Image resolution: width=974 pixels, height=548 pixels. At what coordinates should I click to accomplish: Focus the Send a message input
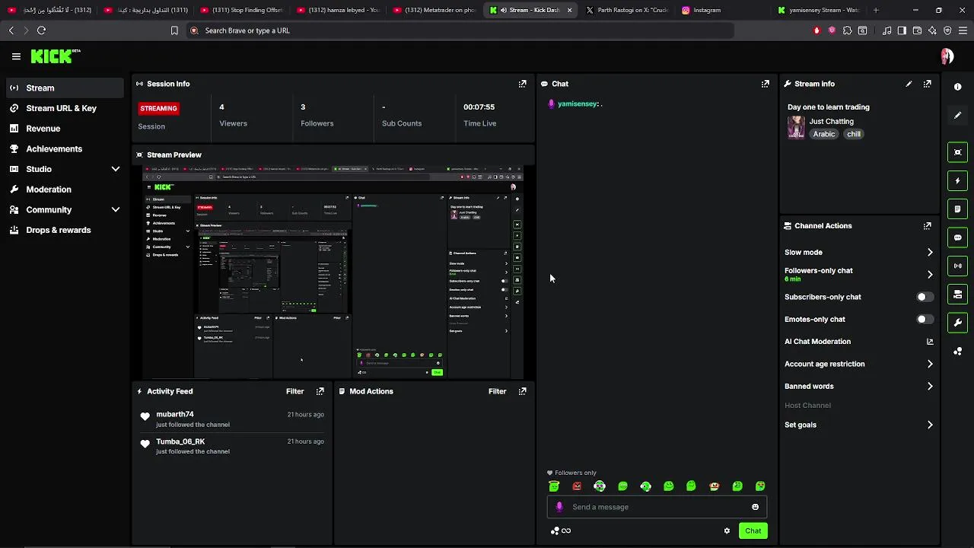(x=657, y=507)
